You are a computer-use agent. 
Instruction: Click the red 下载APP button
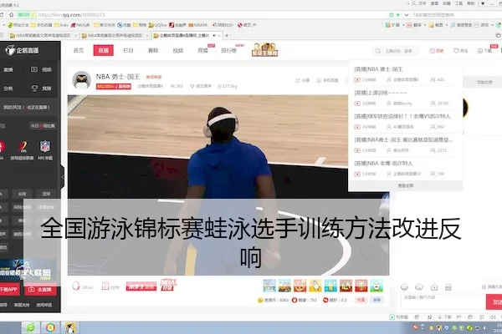click(9, 289)
